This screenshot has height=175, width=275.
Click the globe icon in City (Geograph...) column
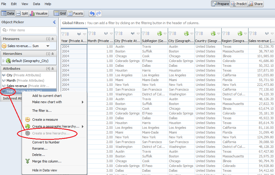pos(187,33)
